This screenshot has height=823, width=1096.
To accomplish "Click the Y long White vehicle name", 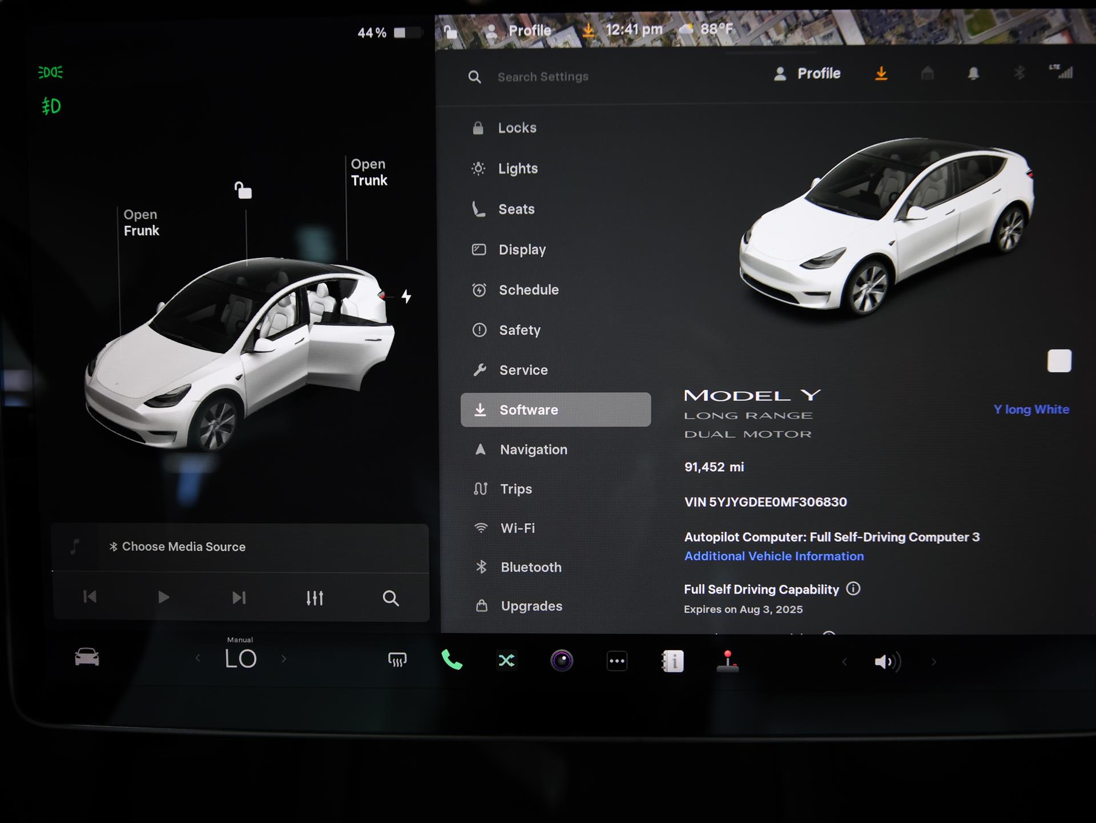I will point(1031,410).
